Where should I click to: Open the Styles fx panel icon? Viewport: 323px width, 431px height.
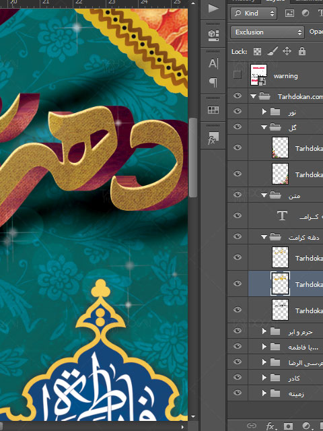[x=213, y=138]
